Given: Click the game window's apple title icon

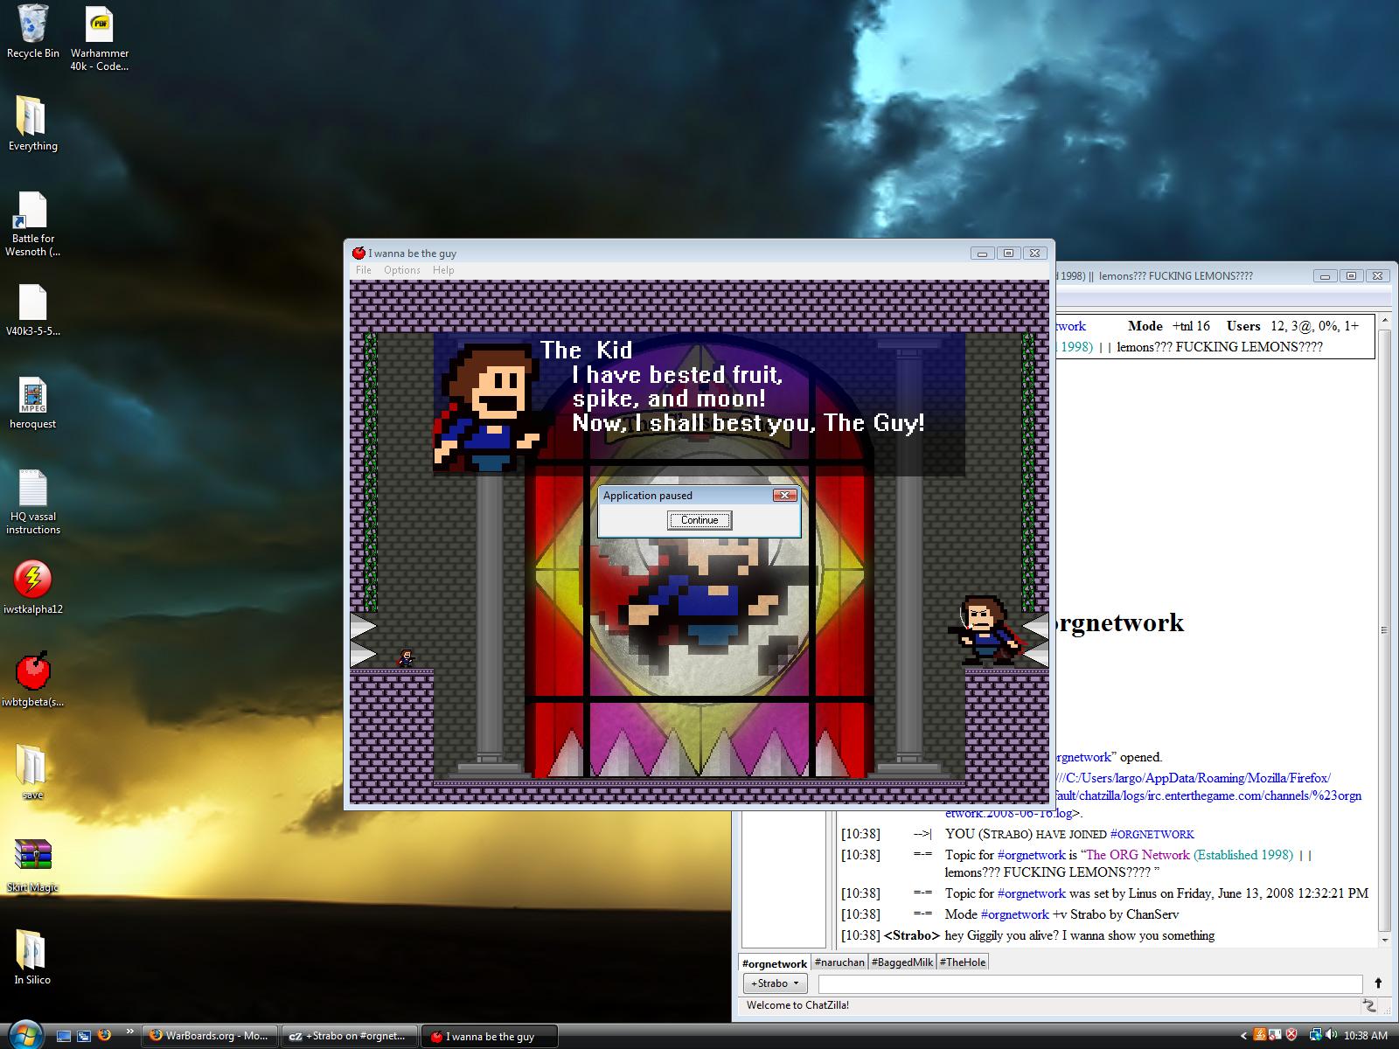Looking at the screenshot, I should [x=358, y=253].
